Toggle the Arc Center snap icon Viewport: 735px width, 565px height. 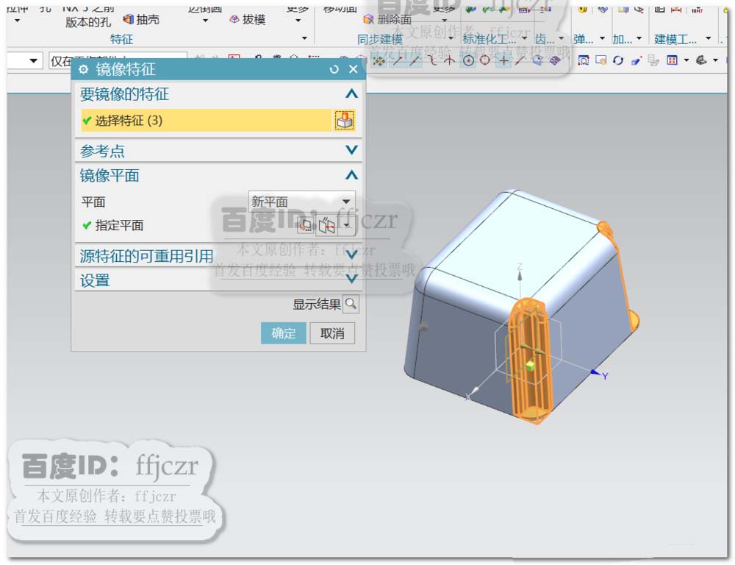467,60
